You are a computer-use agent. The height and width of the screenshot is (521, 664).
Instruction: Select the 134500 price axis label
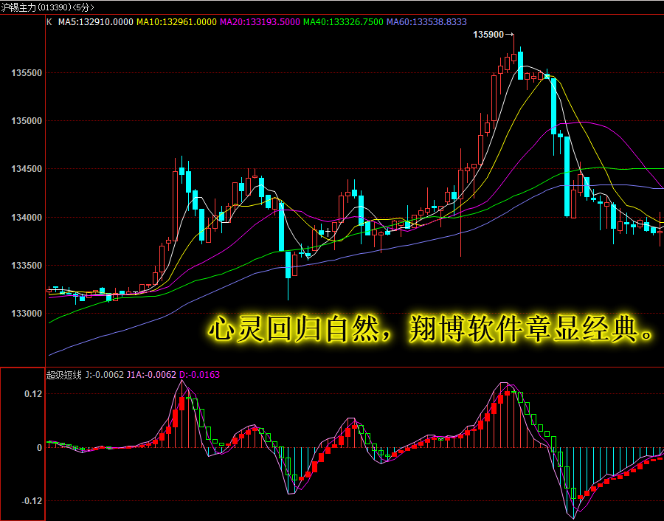(27, 169)
